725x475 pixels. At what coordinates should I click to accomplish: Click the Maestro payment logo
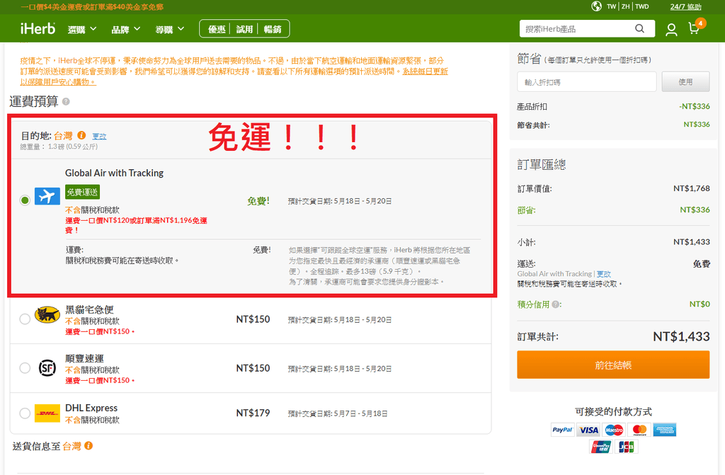(614, 430)
